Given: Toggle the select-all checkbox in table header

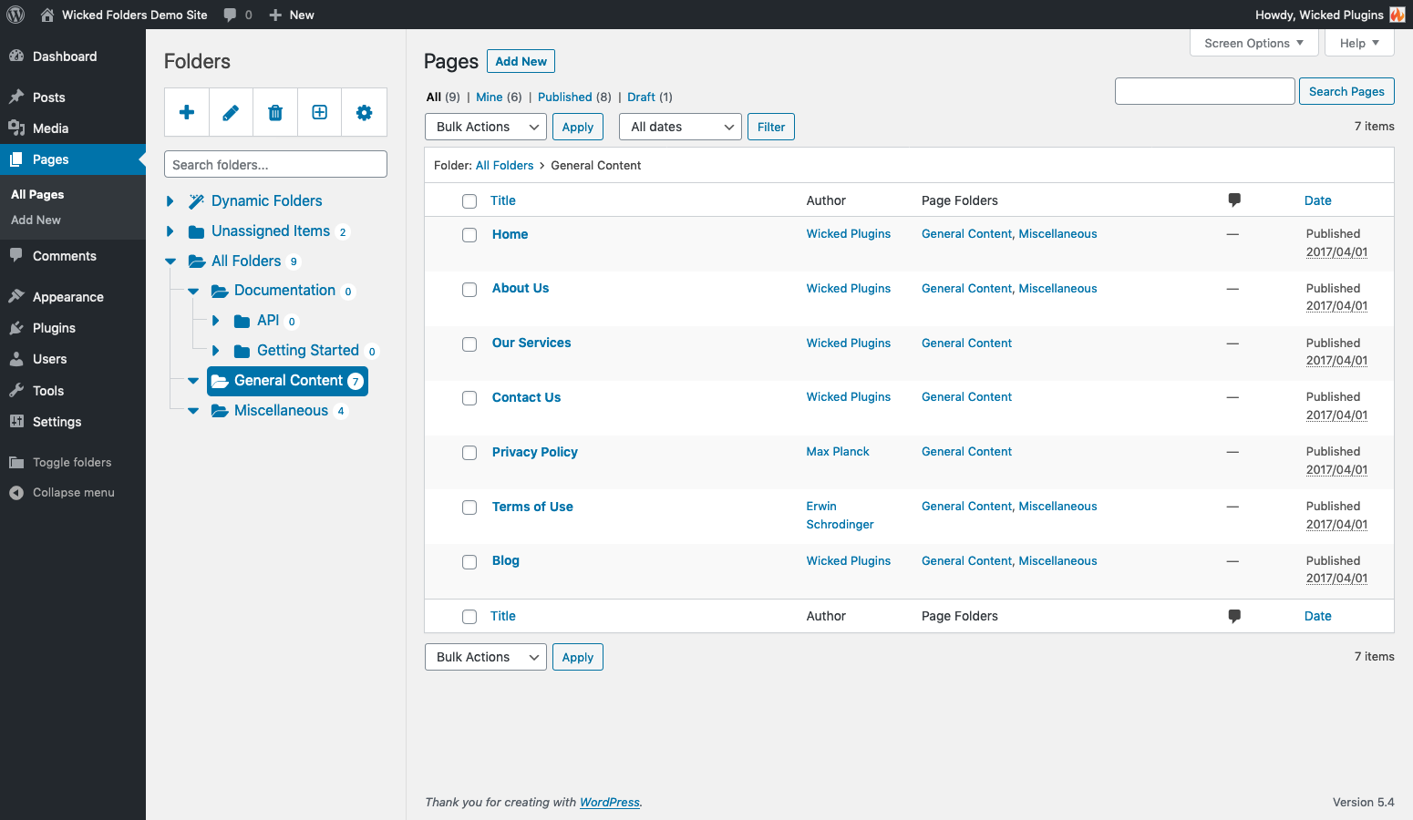Looking at the screenshot, I should (x=469, y=201).
